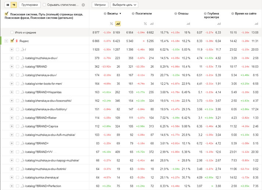
Task: Expand the /catalog/winter-boots-for-men/ row
Action: 12,83
